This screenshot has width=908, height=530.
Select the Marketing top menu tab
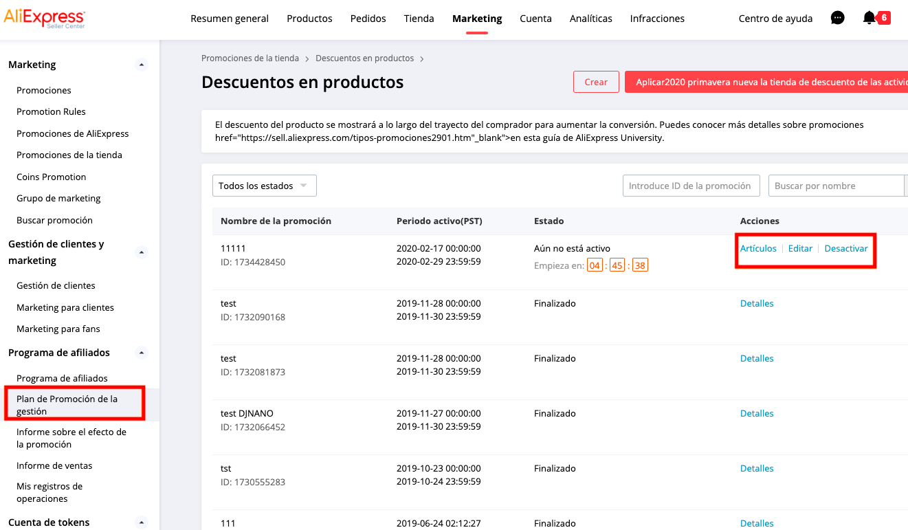click(477, 19)
